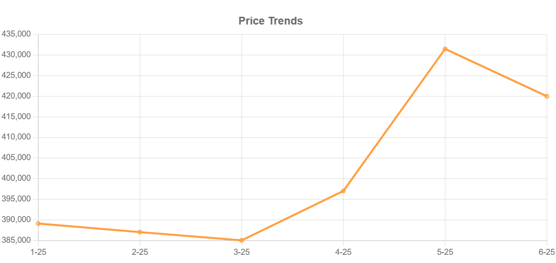
Task: Select the 390,000 y-axis label
Action: pyautogui.click(x=16, y=220)
